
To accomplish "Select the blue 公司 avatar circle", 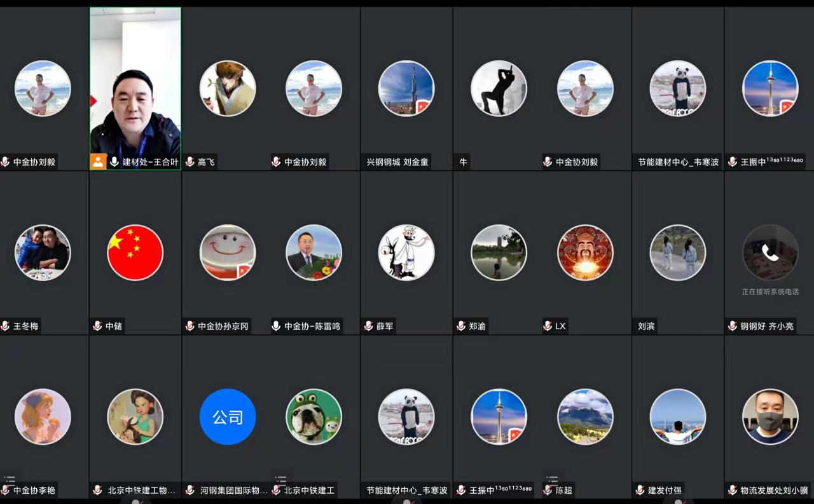I will tap(228, 417).
